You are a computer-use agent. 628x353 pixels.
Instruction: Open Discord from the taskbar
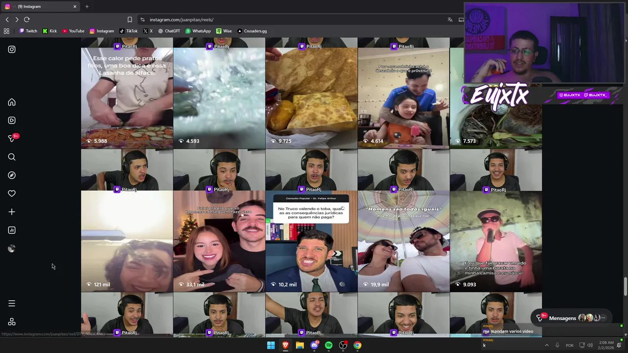[314, 345]
